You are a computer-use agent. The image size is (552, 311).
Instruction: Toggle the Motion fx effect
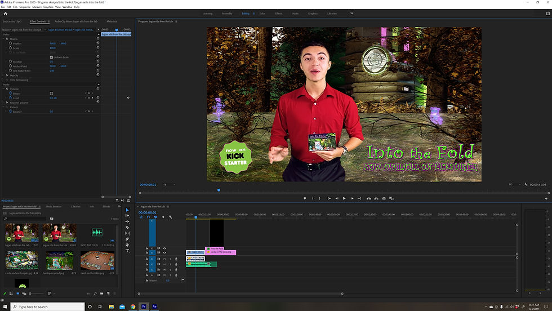point(7,39)
